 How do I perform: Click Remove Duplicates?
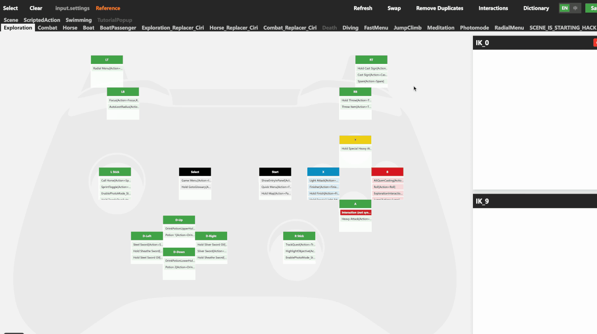[x=440, y=8]
